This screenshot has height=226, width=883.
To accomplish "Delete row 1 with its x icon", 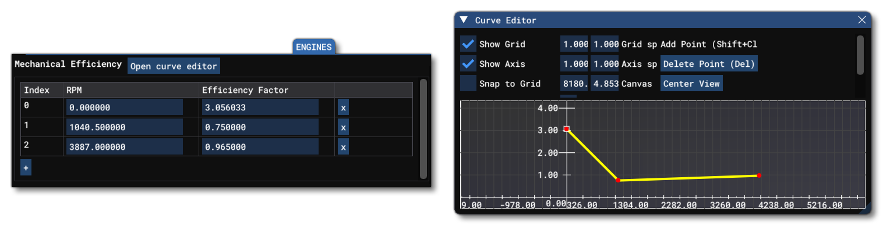I will pos(343,127).
